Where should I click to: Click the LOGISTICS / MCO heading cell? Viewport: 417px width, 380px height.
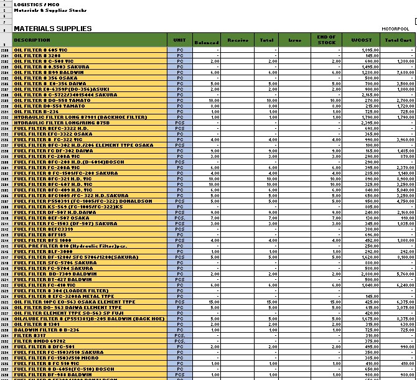[37, 4]
